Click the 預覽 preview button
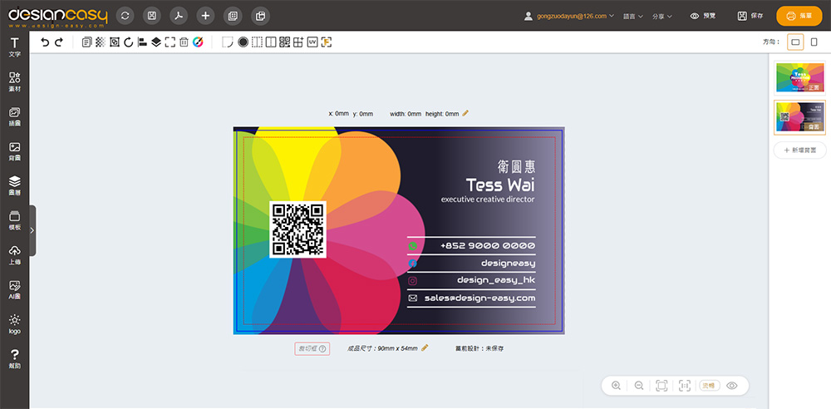Image resolution: width=831 pixels, height=409 pixels. point(703,16)
